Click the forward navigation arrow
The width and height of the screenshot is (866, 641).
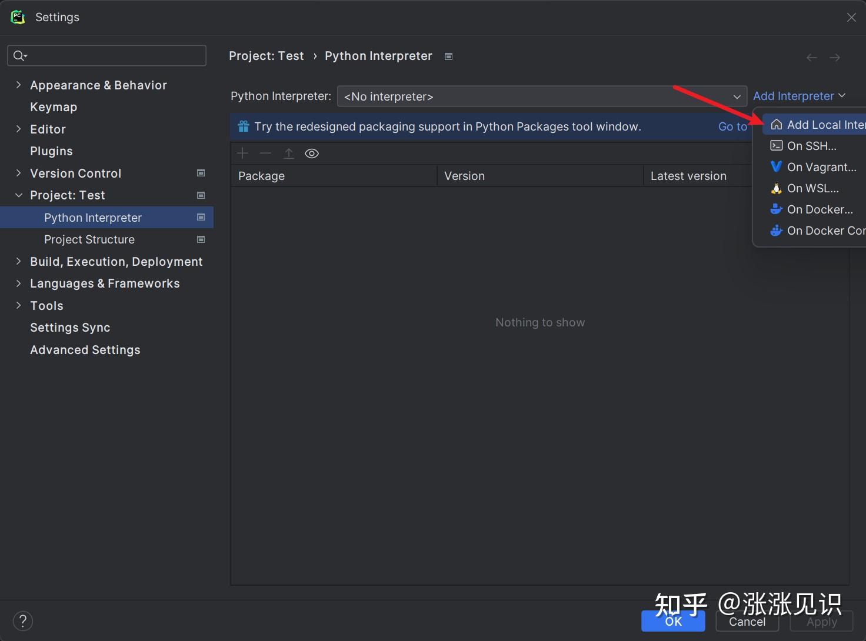[835, 58]
